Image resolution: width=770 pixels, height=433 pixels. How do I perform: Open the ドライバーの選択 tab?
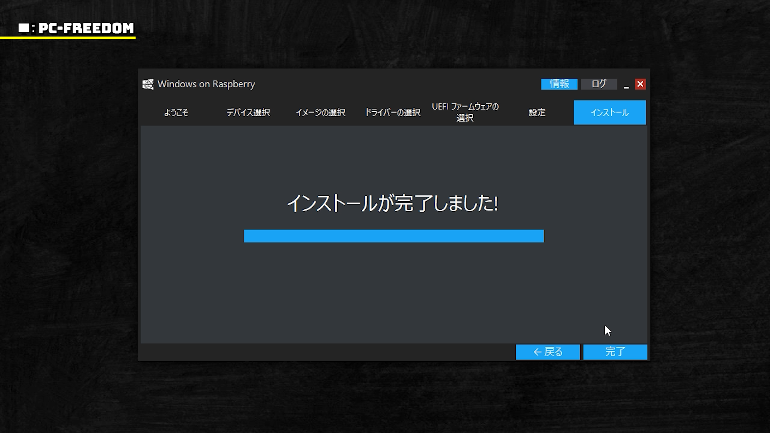(x=393, y=113)
